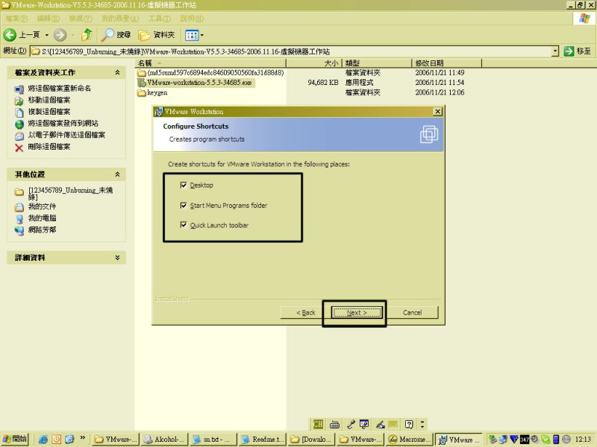Uncheck Start Menu Programs folder checkbox
The height and width of the screenshot is (447, 597).
[x=184, y=206]
